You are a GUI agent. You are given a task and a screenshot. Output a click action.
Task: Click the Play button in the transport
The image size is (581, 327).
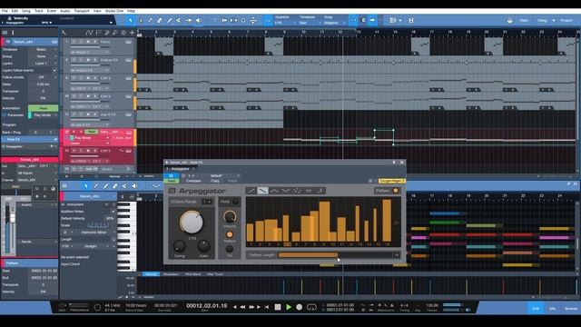[x=289, y=307]
